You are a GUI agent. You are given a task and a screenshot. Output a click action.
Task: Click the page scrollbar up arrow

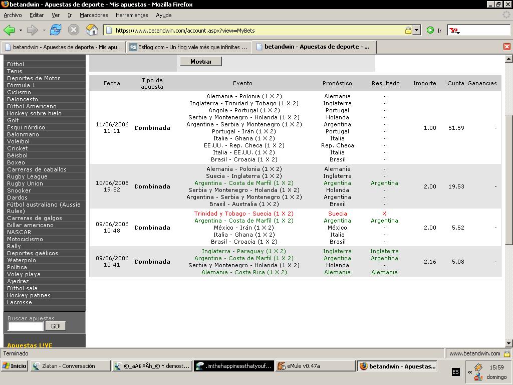coord(508,59)
